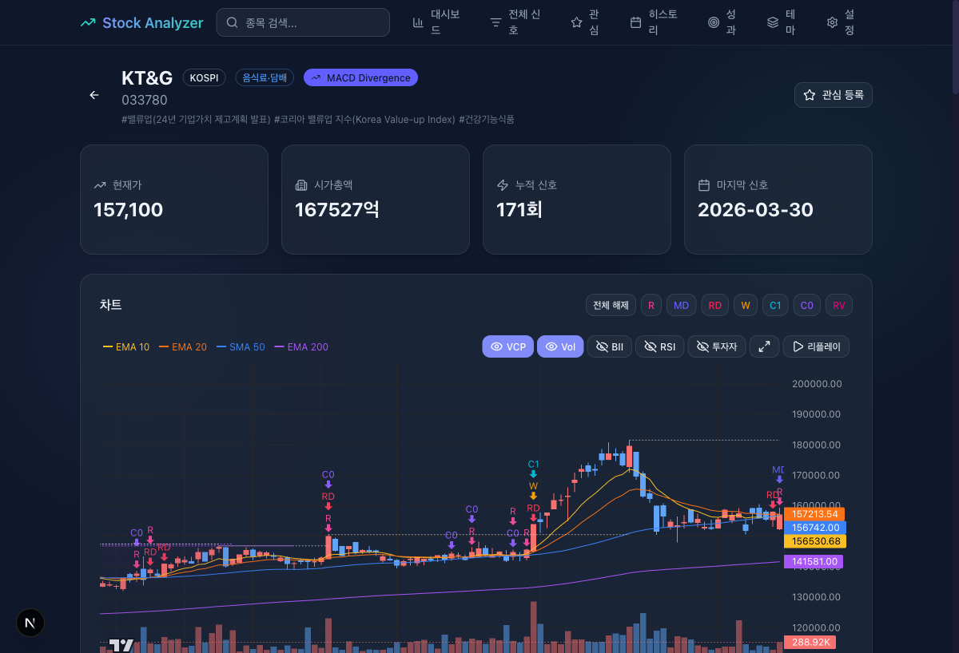Click the MACD Divergence signal badge

360,77
